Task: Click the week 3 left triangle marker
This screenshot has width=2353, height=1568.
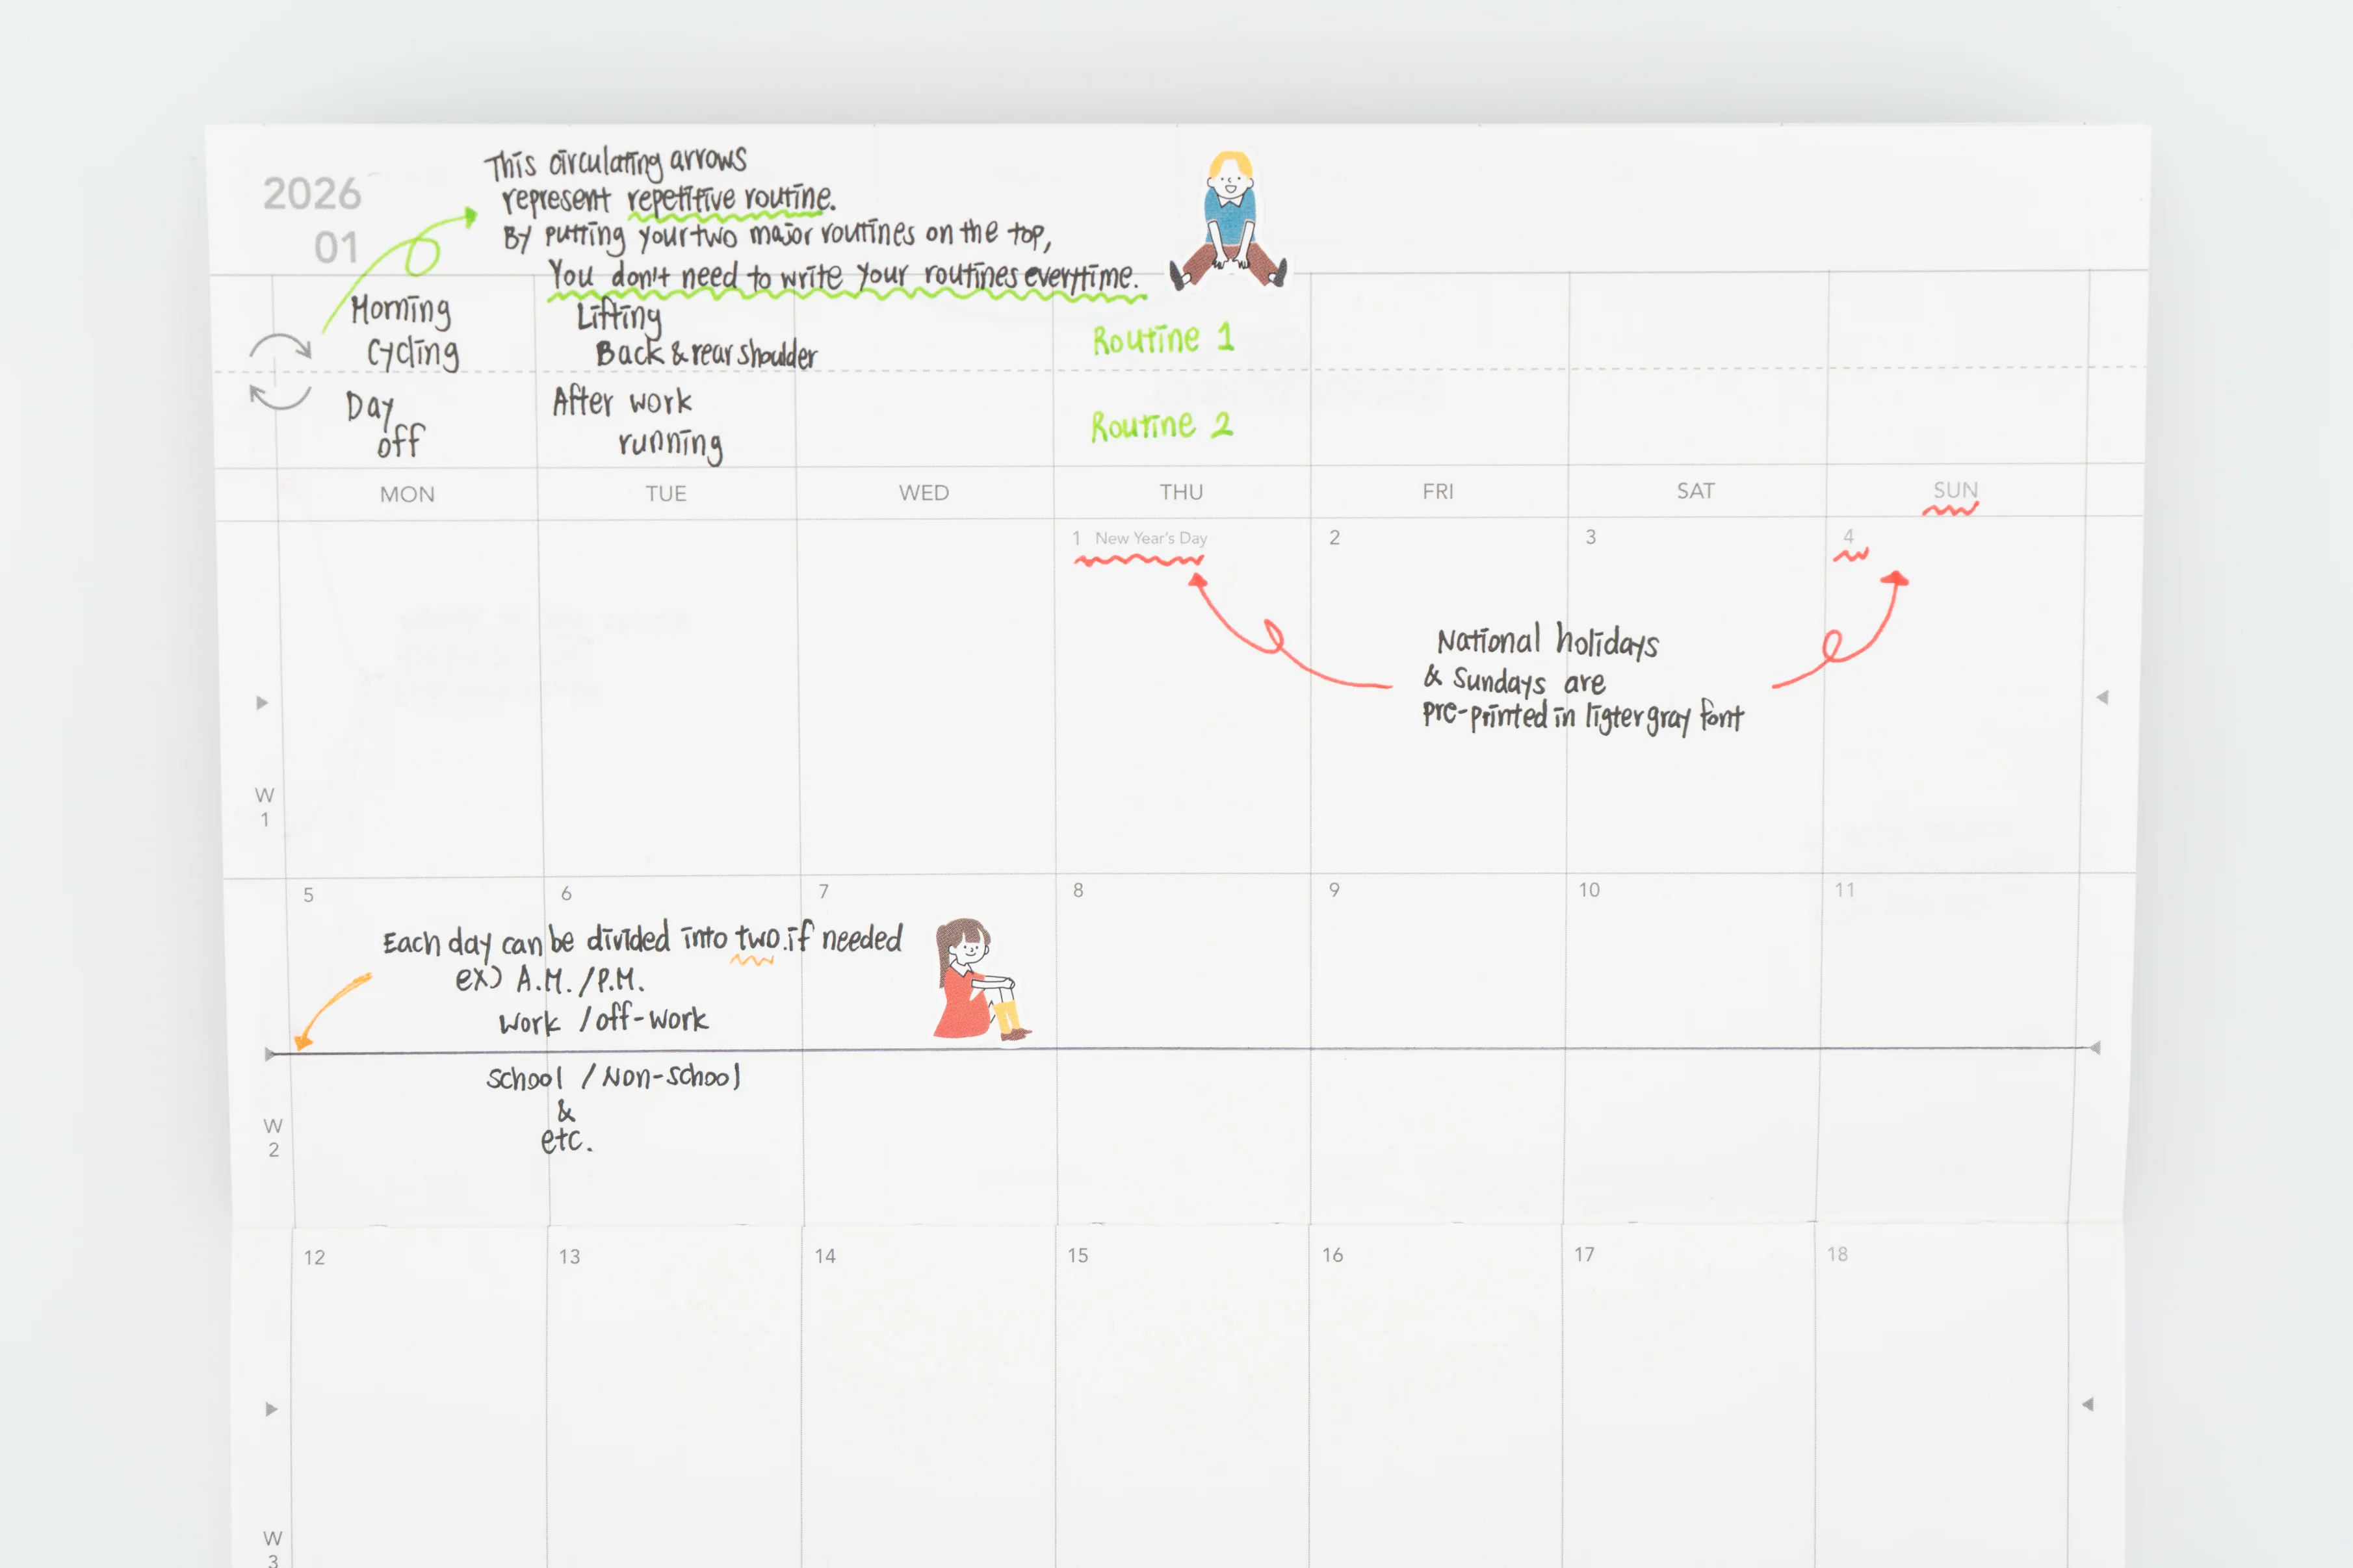Action: tap(271, 1410)
